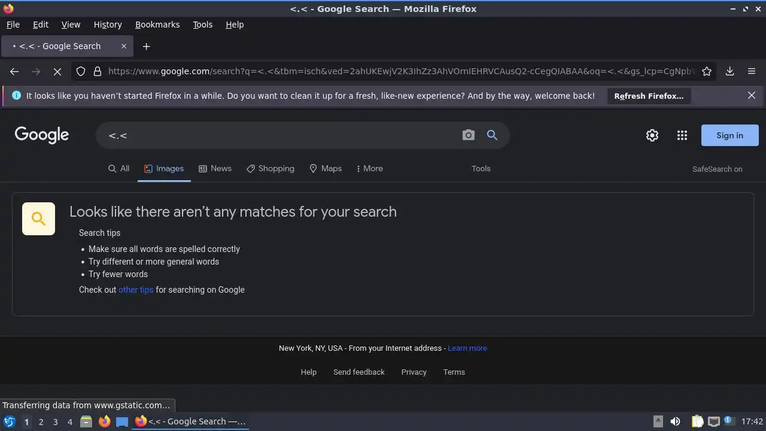Search by image using the camera icon
Viewport: 766px width, 431px height.
[469, 135]
